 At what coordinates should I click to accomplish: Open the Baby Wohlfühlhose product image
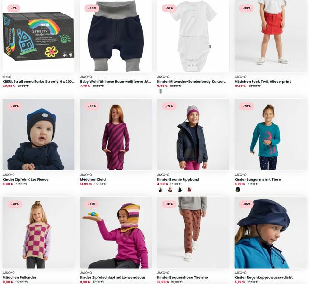(x=116, y=36)
